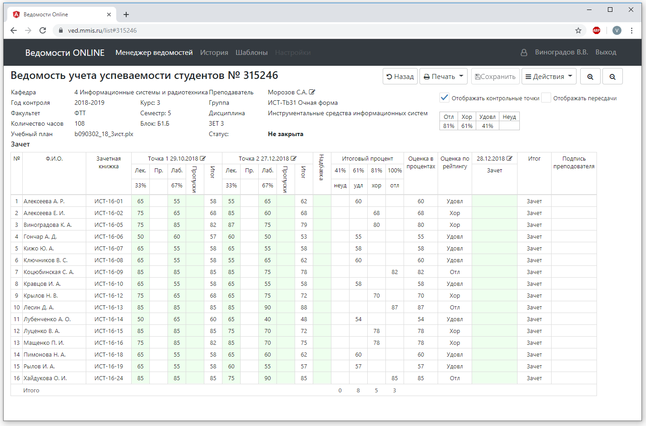The height and width of the screenshot is (426, 646).
Task: Click the Назад button
Action: (x=400, y=77)
